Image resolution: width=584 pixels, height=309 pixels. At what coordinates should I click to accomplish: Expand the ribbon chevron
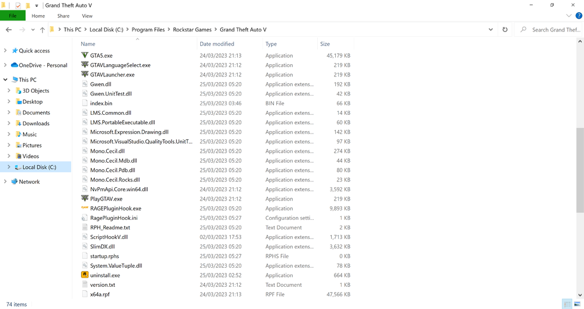[569, 16]
